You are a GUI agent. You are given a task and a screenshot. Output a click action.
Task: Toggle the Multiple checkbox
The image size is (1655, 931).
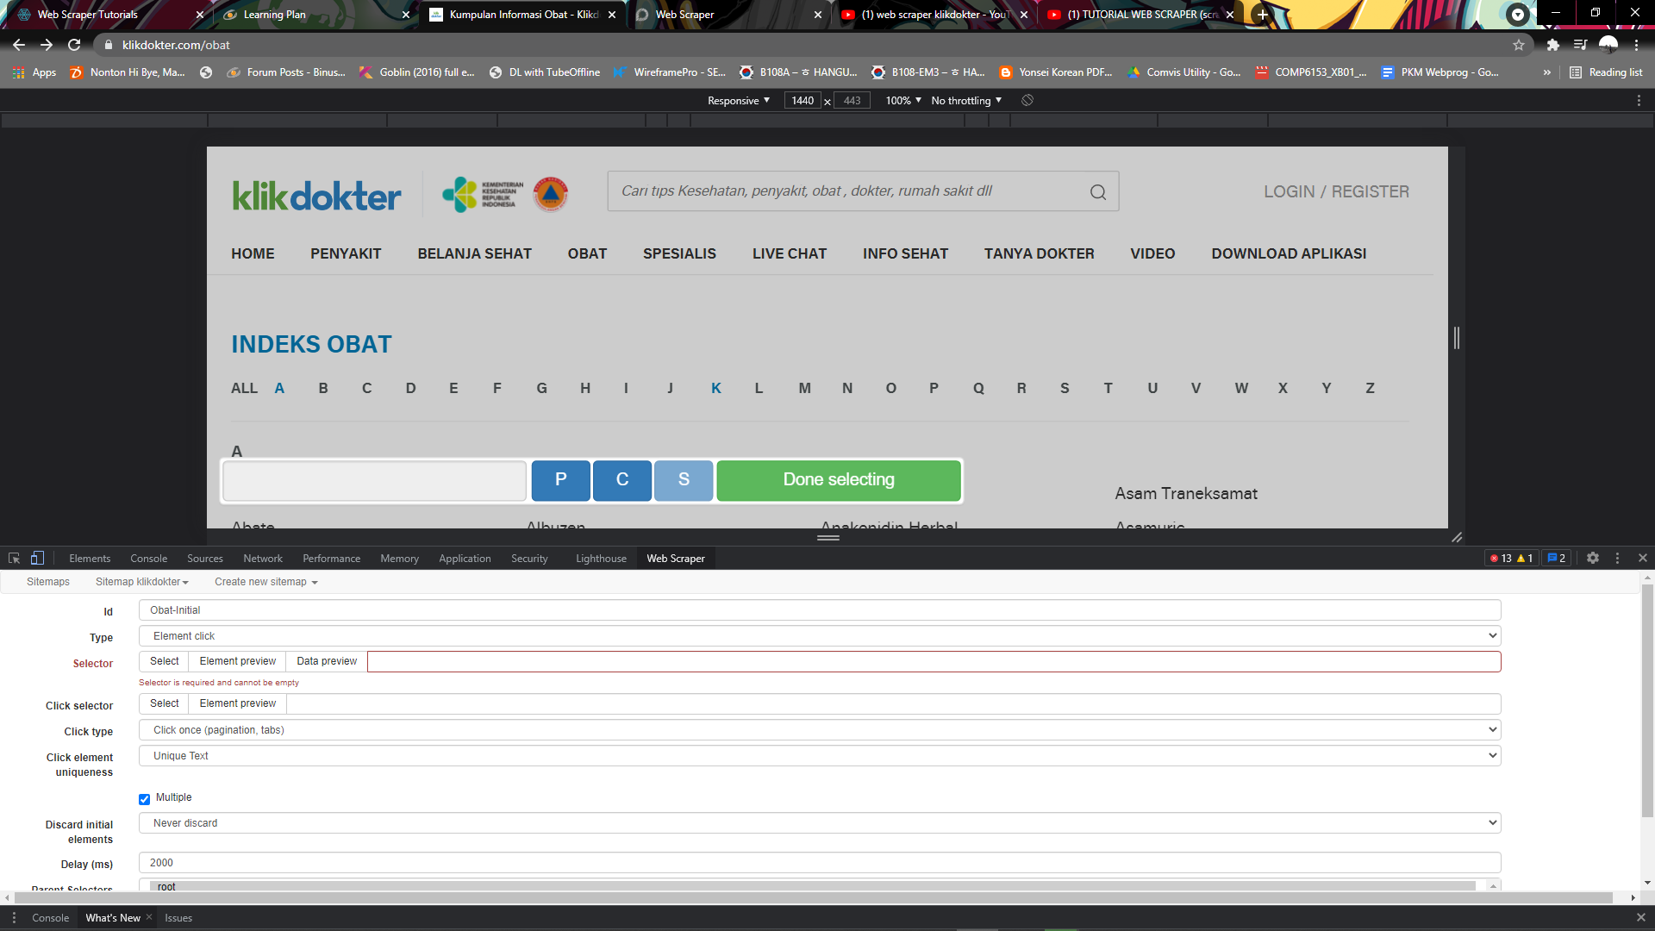[x=145, y=799]
